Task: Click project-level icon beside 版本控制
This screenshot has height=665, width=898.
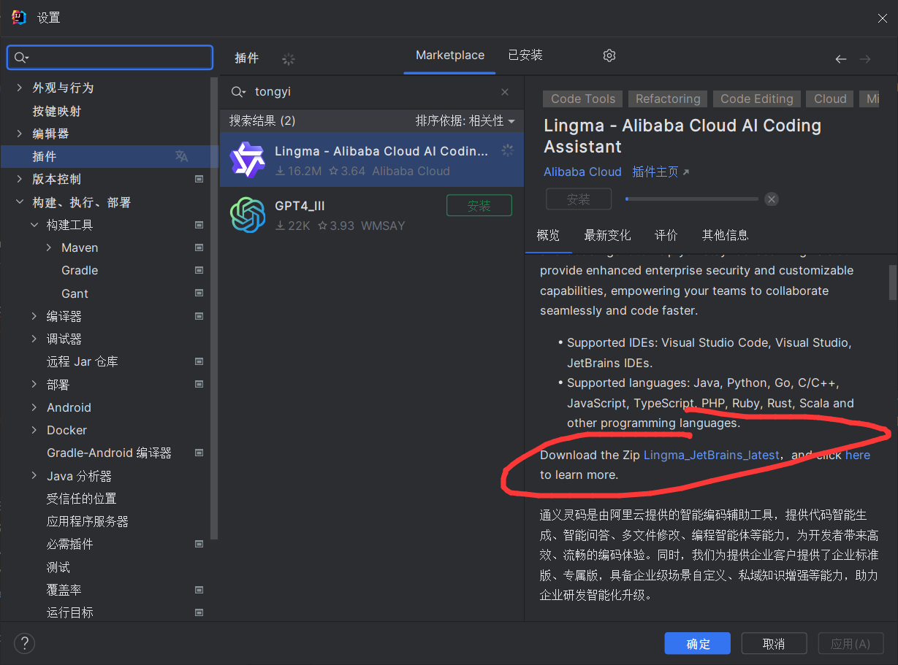Action: pyautogui.click(x=199, y=179)
